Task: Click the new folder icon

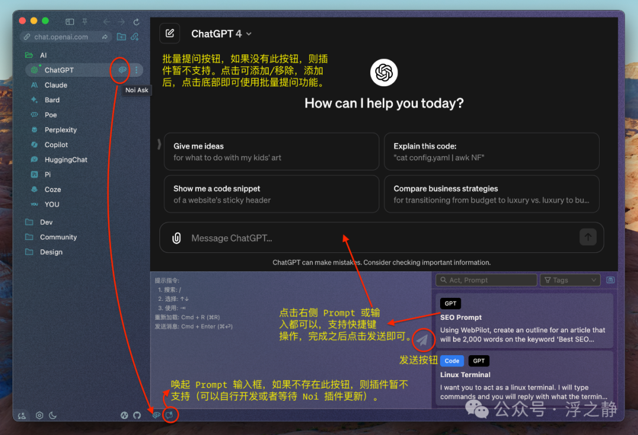Action: click(x=121, y=37)
